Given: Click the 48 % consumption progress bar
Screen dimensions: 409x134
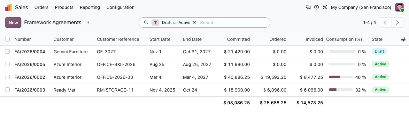Looking at the screenshot, I should click(x=341, y=77).
